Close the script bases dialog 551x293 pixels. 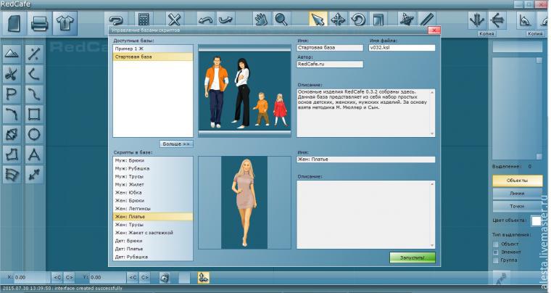[434, 30]
